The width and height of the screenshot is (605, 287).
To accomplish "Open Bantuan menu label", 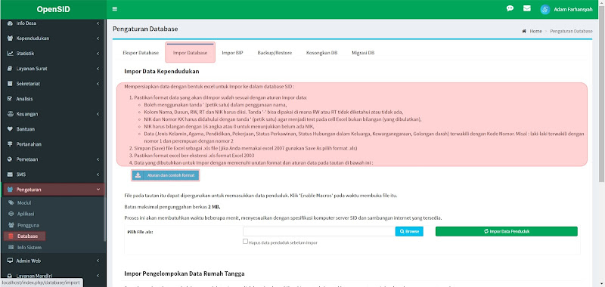I will pyautogui.click(x=25, y=129).
